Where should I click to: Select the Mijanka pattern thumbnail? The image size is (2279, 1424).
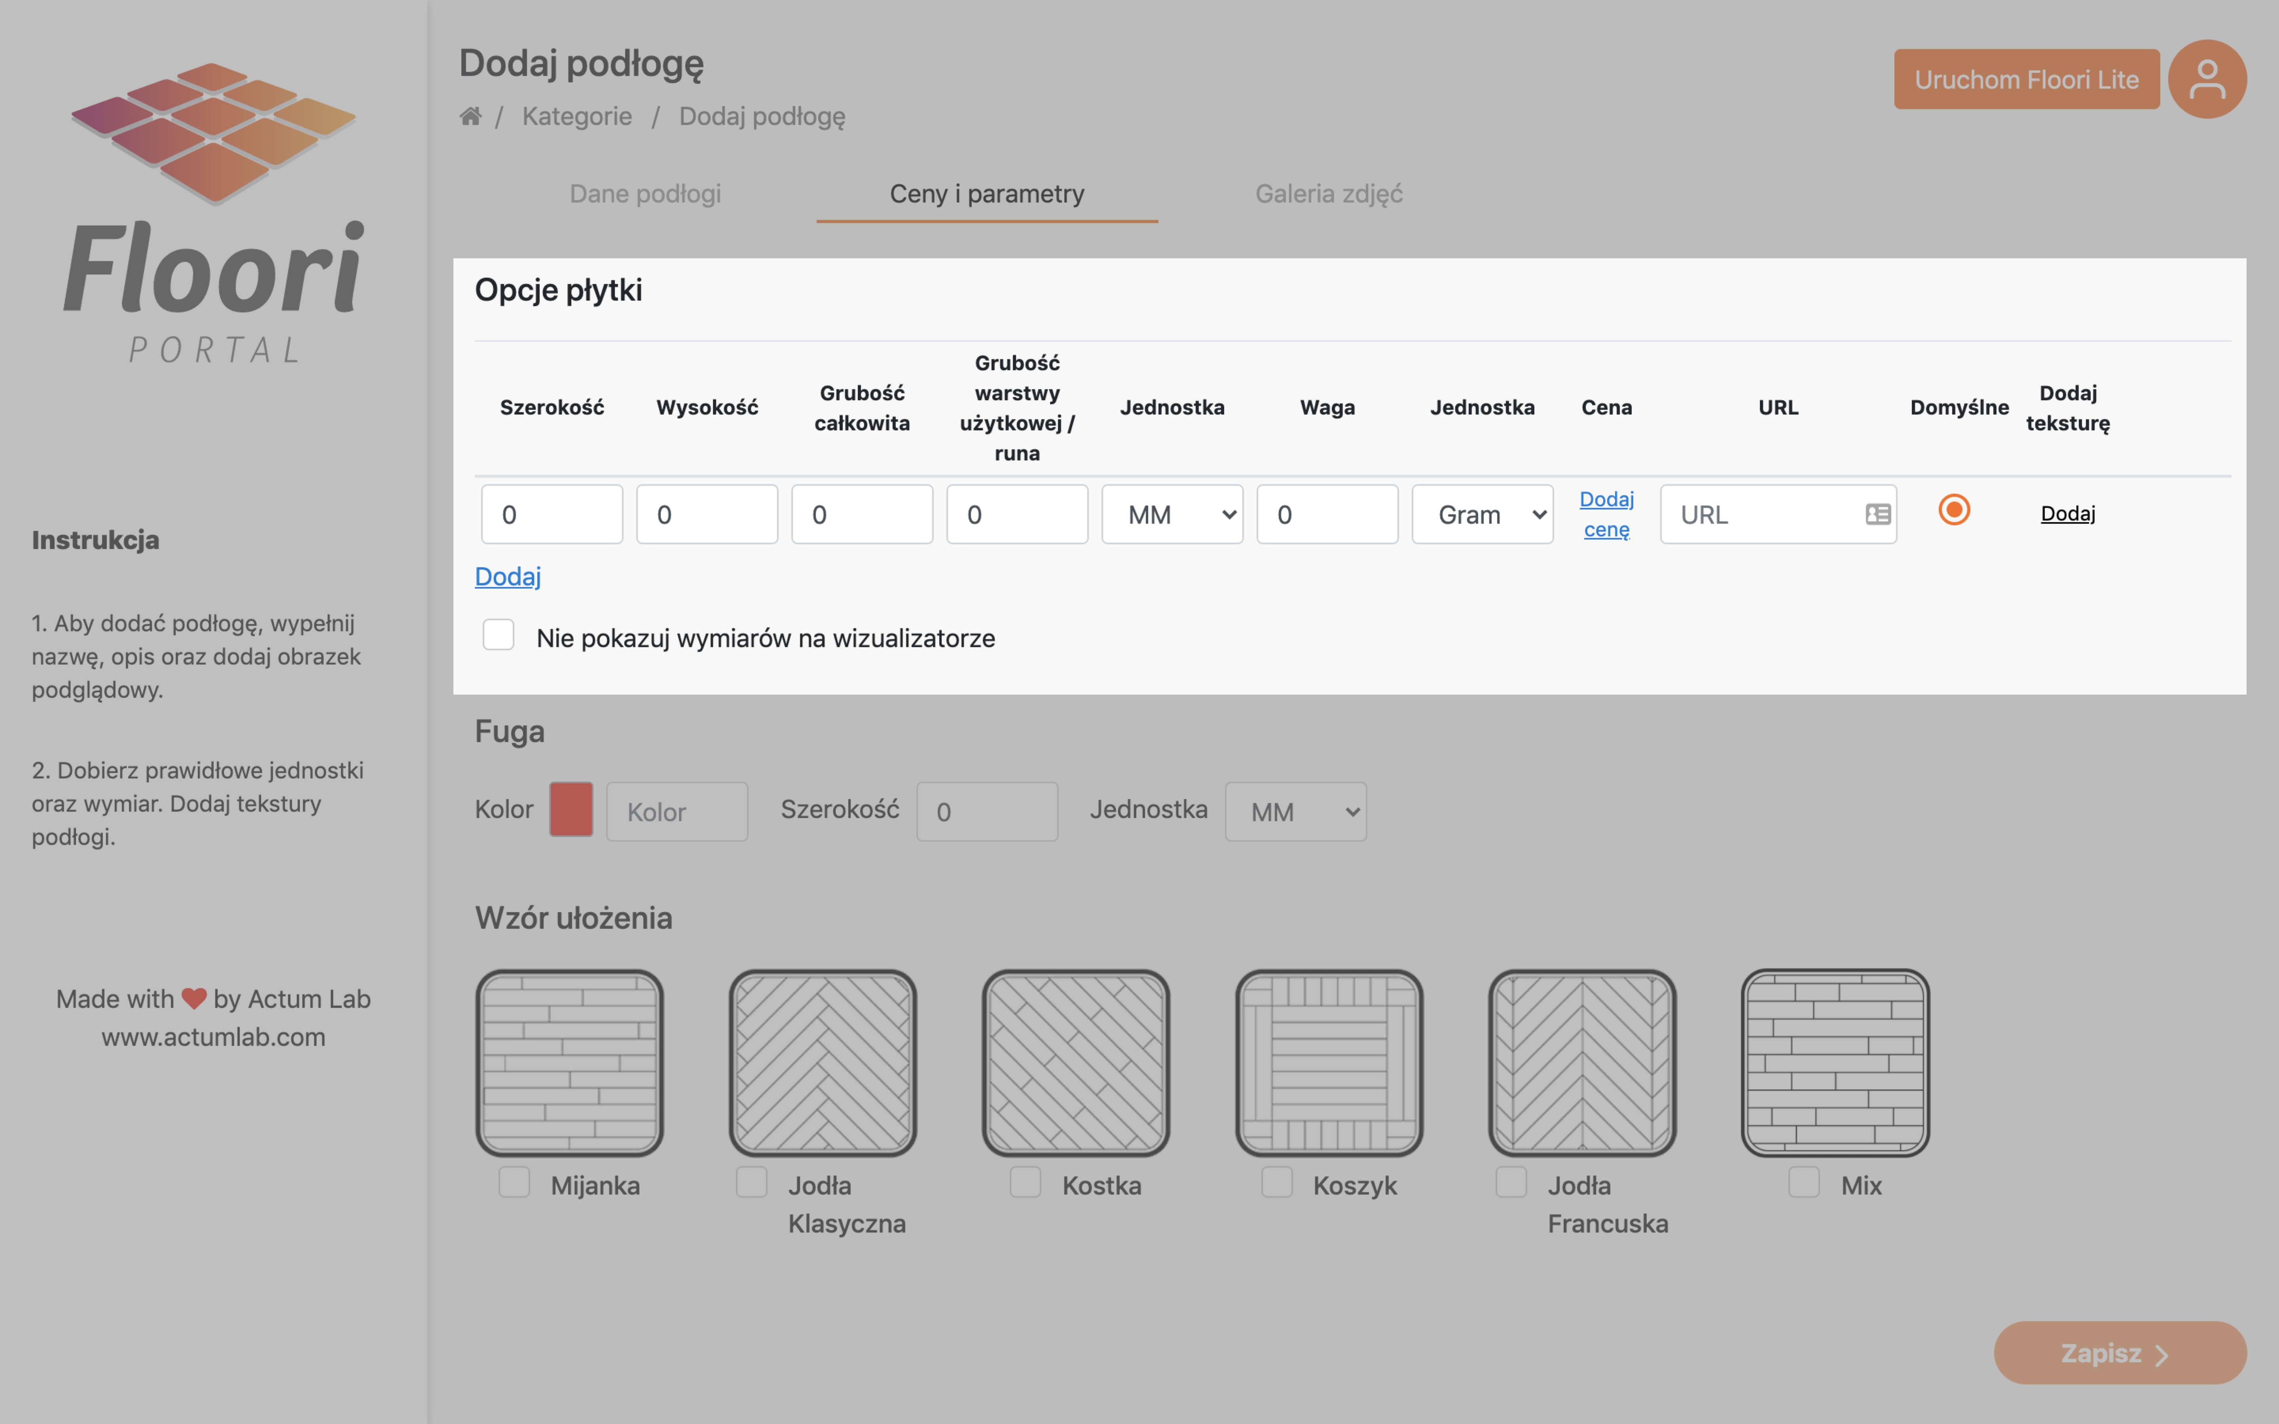coord(570,1063)
